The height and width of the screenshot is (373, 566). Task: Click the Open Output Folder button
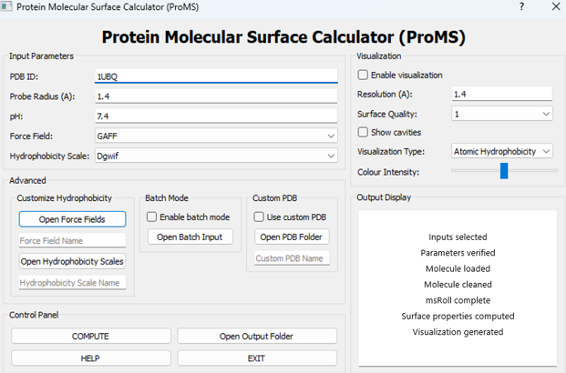click(256, 336)
